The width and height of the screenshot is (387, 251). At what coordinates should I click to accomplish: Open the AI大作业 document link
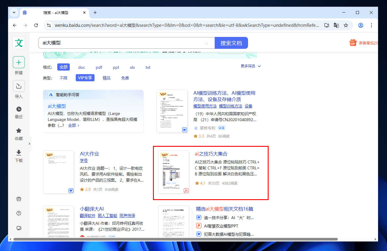pyautogui.click(x=89, y=154)
